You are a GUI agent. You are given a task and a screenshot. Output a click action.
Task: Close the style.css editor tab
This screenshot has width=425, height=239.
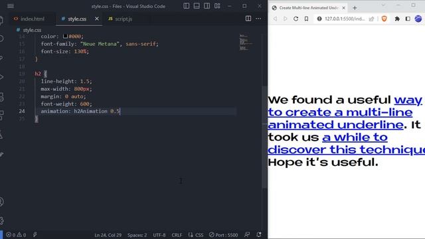coord(97,19)
